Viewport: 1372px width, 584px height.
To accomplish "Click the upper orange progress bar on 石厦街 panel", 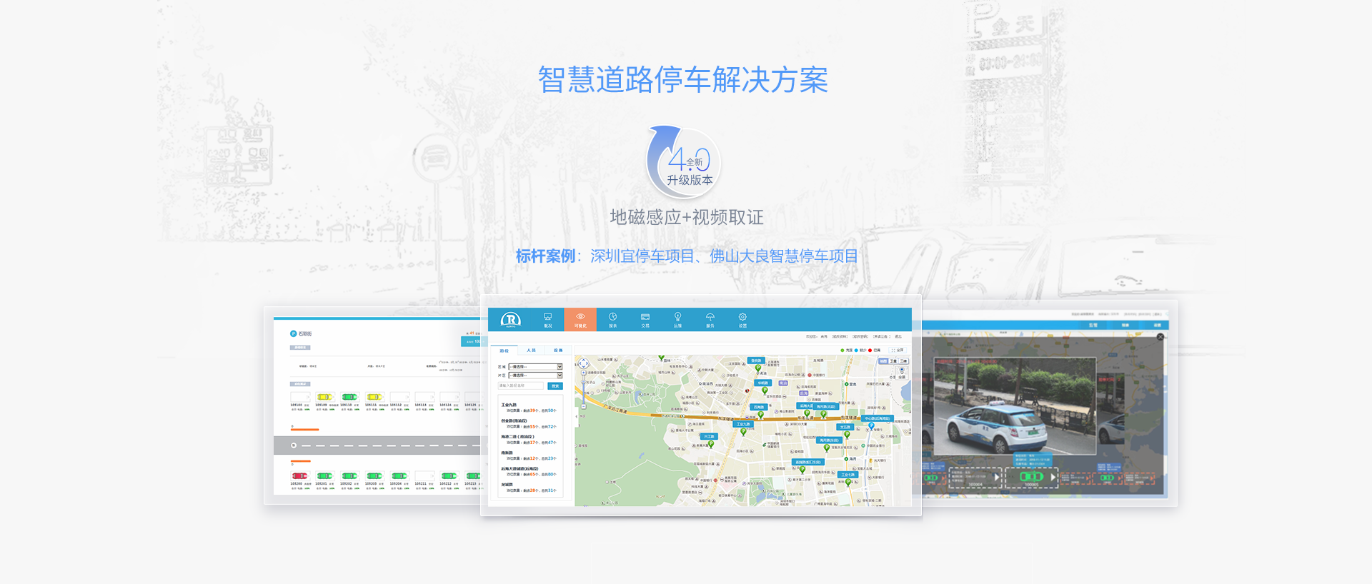I will tap(305, 430).
